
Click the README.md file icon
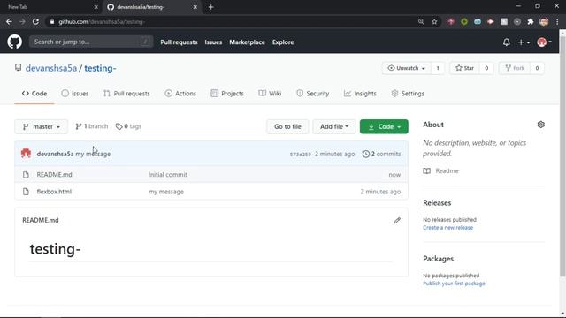pyautogui.click(x=26, y=175)
